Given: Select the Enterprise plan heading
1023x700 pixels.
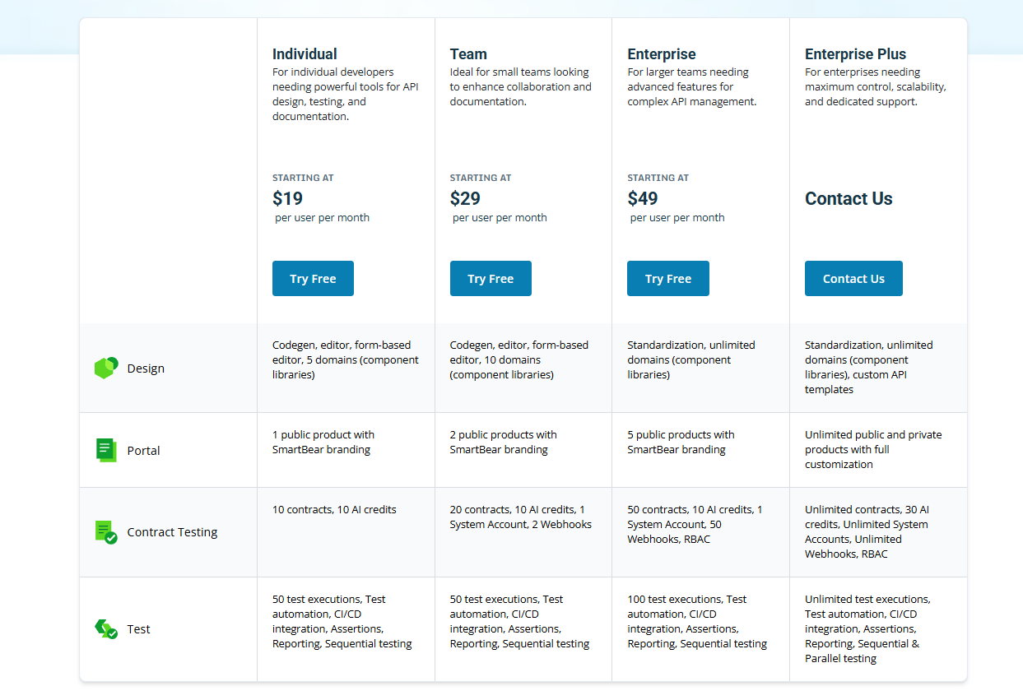Looking at the screenshot, I should point(662,54).
